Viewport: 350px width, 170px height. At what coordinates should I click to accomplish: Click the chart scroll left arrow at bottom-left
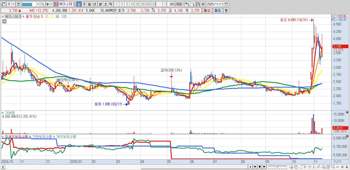pos(2,167)
